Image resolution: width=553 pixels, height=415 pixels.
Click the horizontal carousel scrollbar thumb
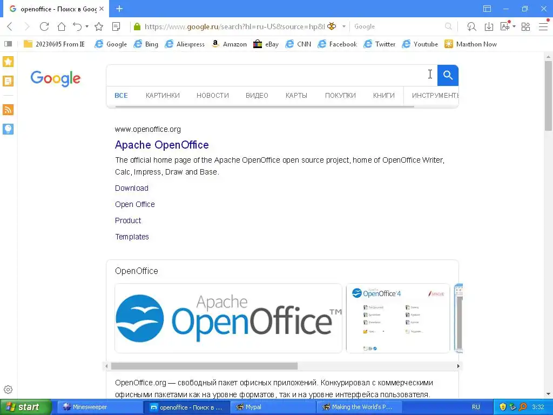[x=204, y=366]
